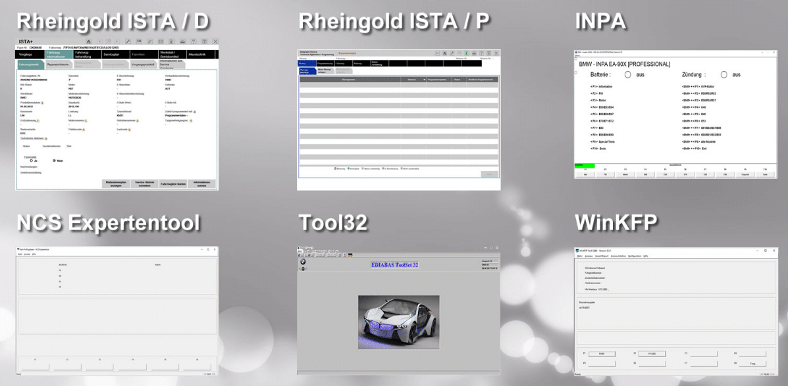This screenshot has width=788, height=386.
Task: Open the wrench settings icon in ISTA+
Action: tap(126, 41)
